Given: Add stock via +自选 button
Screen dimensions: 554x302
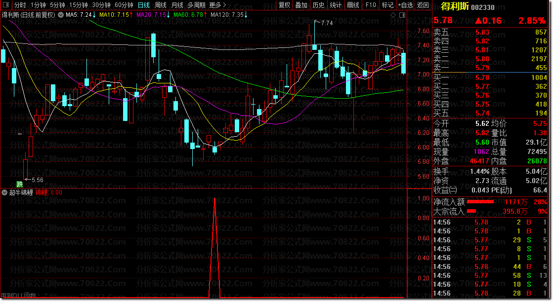Looking at the screenshot, I should point(405,5).
